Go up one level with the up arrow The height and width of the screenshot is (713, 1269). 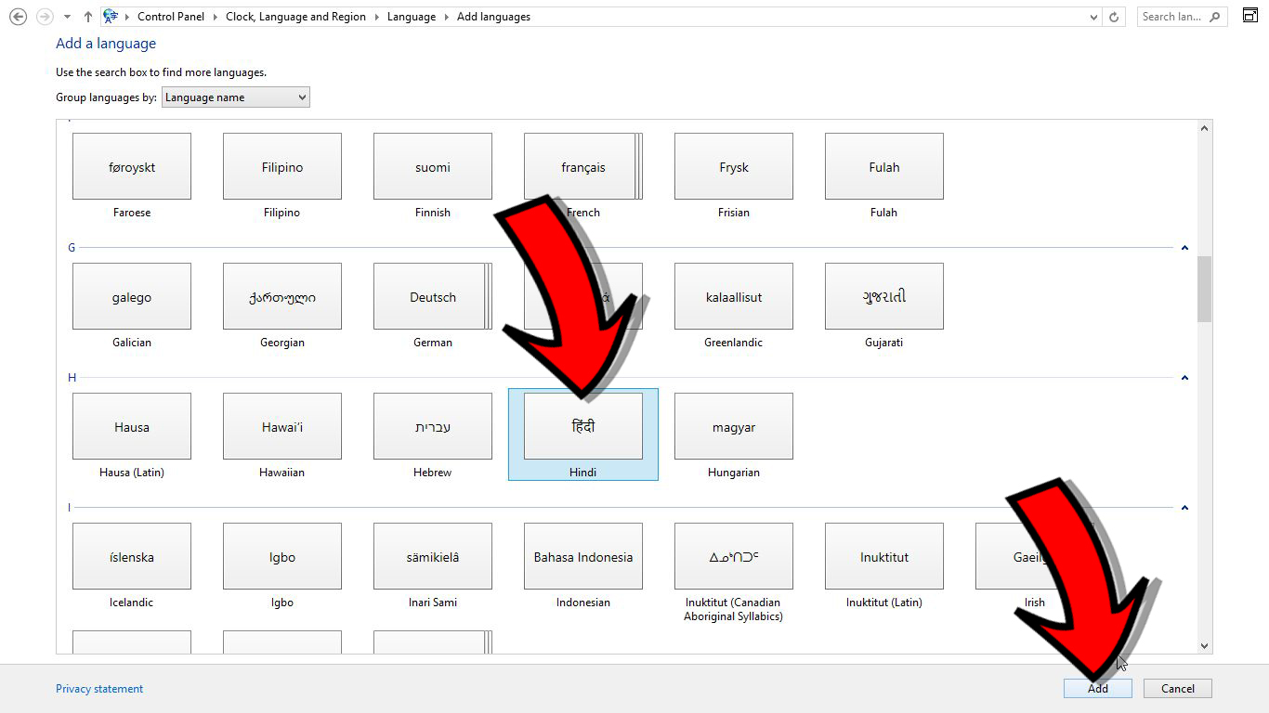[87, 16]
